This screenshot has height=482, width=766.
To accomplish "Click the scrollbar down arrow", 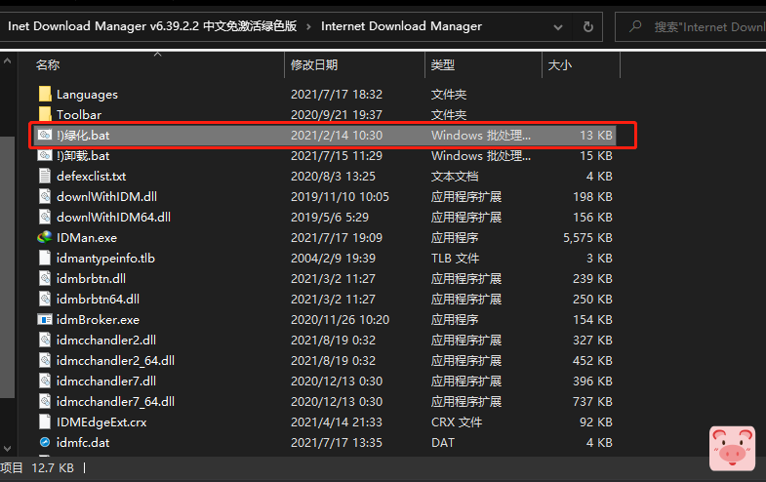I will 8,448.
